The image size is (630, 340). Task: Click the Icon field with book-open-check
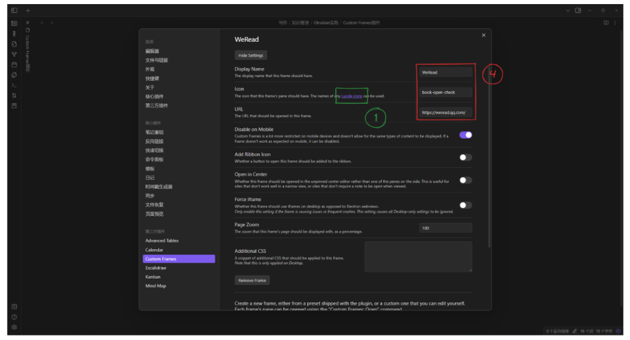click(x=446, y=92)
